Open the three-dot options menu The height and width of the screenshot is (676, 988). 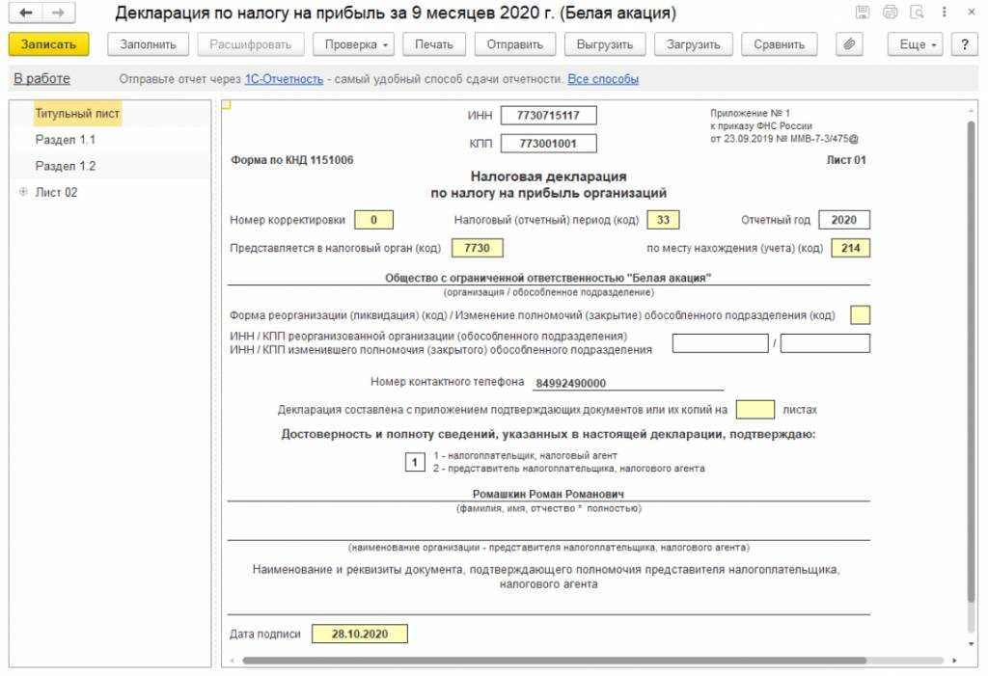tap(944, 14)
